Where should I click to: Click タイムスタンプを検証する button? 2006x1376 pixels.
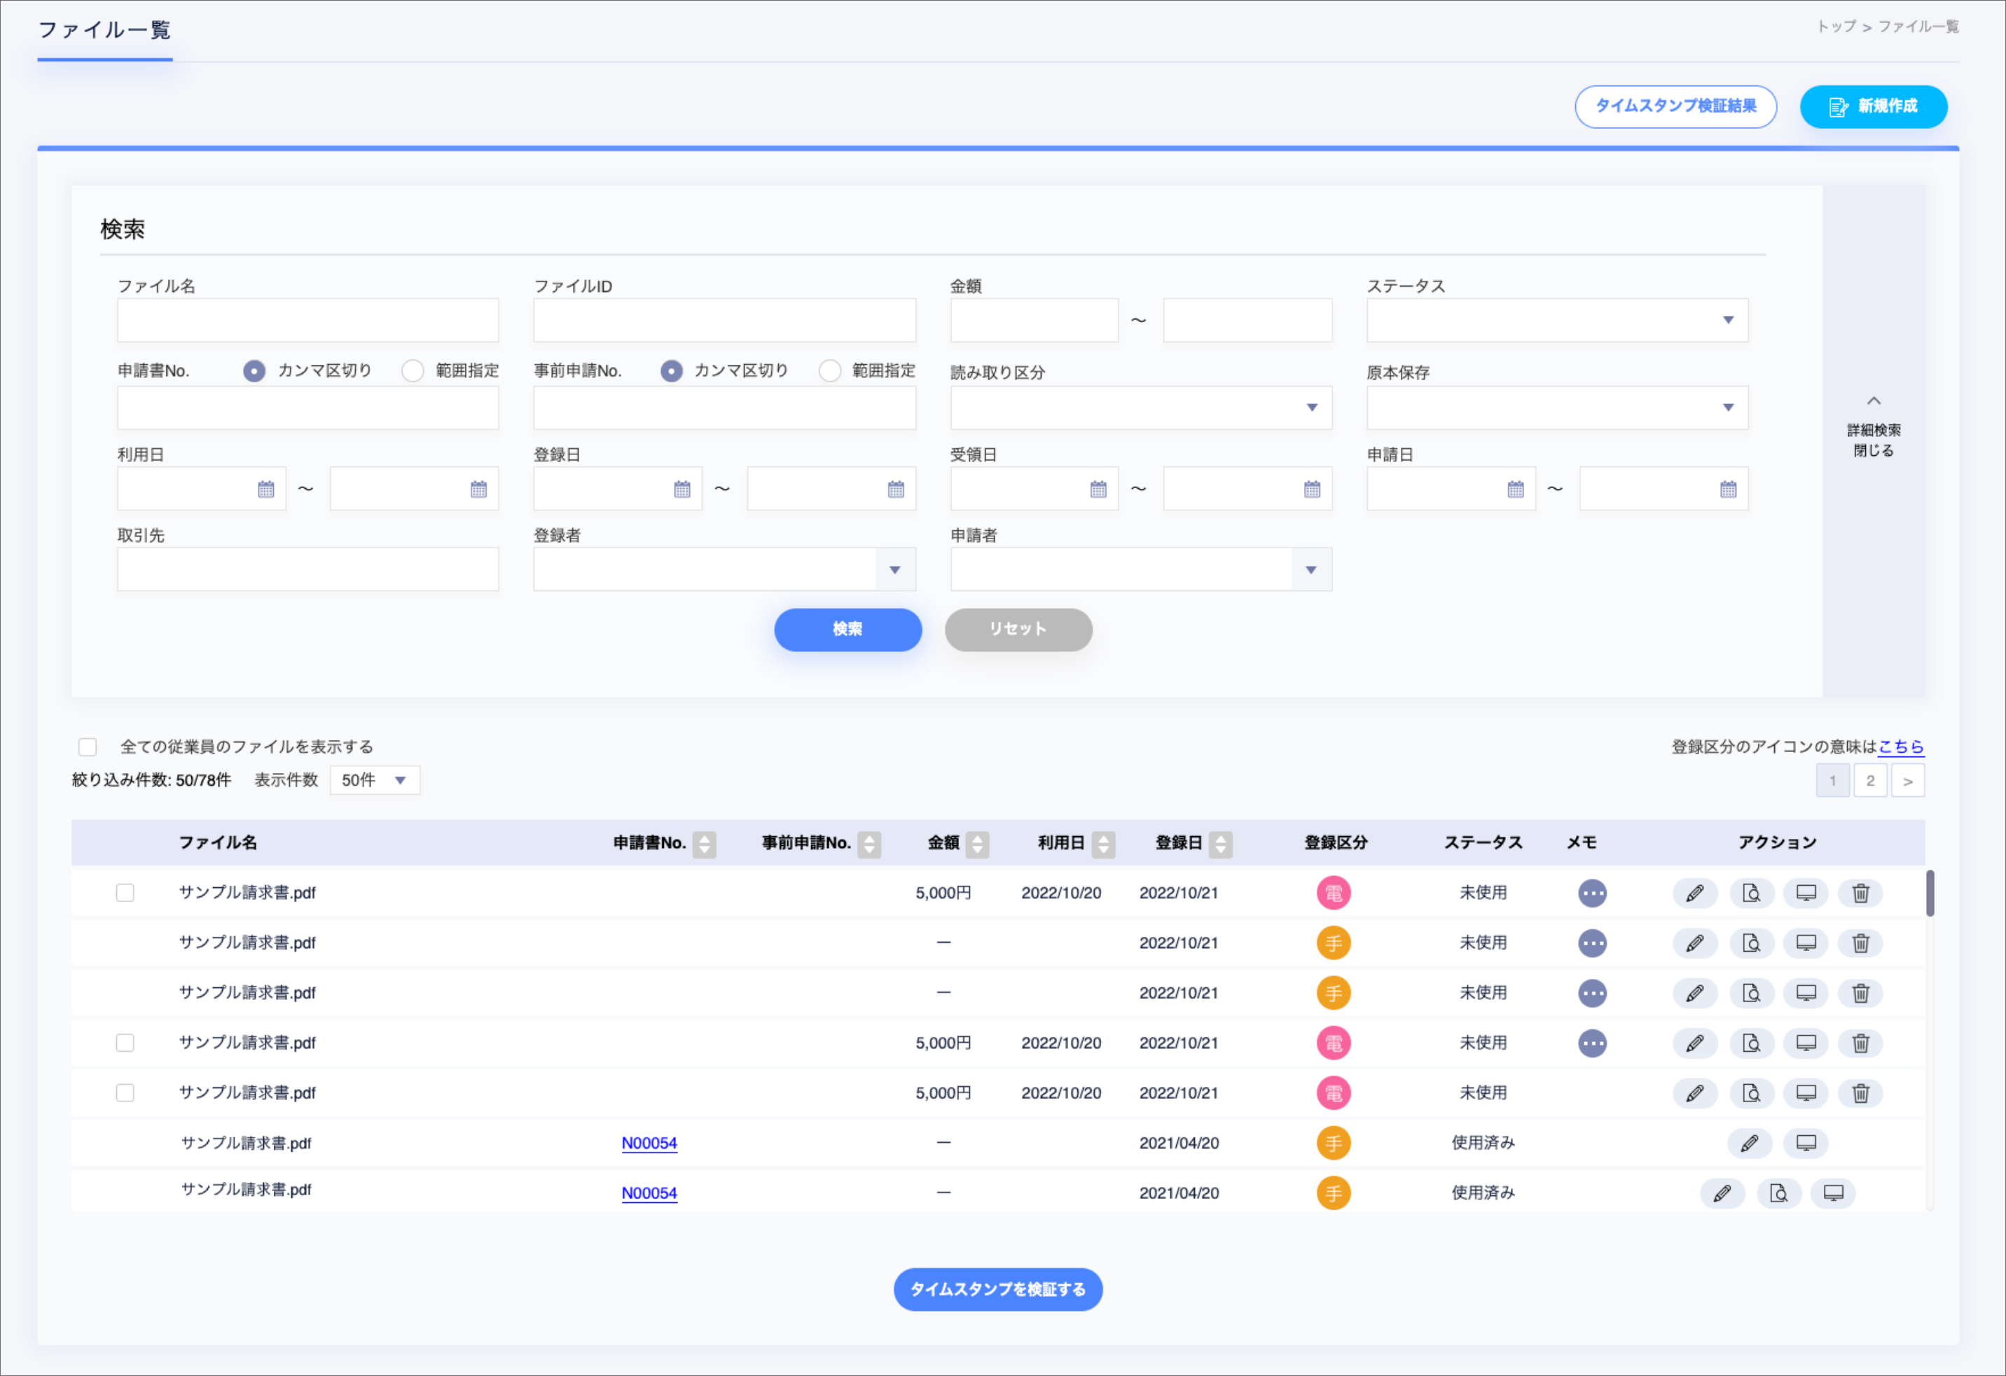[x=998, y=1290]
